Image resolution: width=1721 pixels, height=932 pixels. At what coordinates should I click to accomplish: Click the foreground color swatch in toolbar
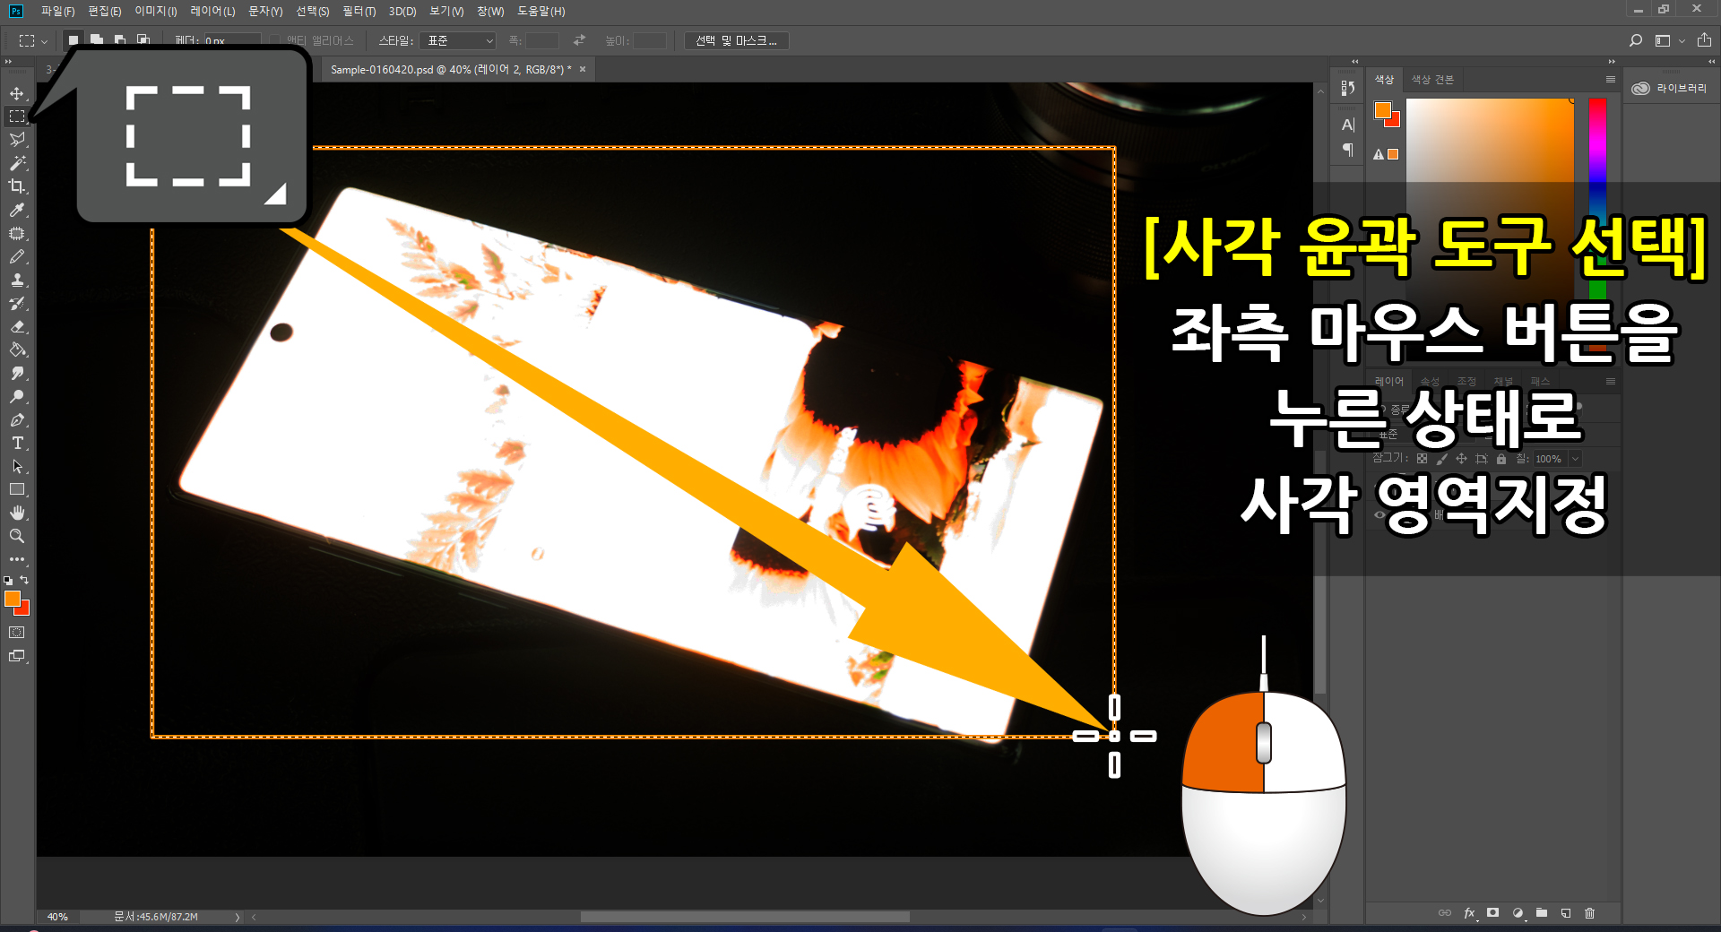[x=13, y=600]
